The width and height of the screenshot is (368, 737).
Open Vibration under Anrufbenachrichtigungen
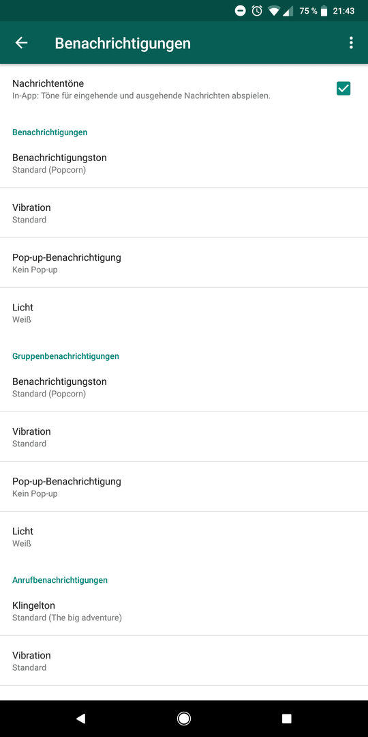(x=184, y=661)
